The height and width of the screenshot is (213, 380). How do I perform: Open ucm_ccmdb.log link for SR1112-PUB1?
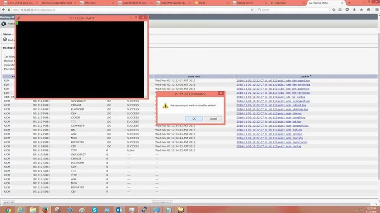[271, 117]
